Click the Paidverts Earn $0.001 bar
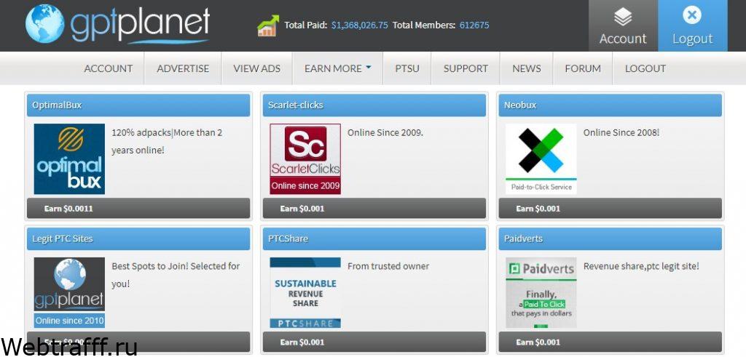 [x=610, y=342]
